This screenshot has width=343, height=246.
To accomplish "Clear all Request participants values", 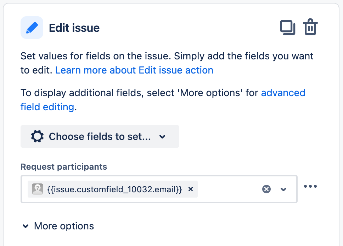I will 266,189.
